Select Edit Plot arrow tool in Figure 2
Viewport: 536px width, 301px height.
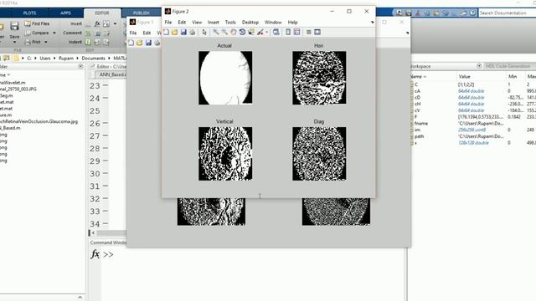click(204, 32)
